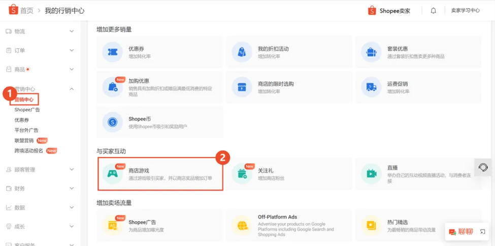Click the 热门精选 star icon
The image size is (495, 246).
click(371, 226)
